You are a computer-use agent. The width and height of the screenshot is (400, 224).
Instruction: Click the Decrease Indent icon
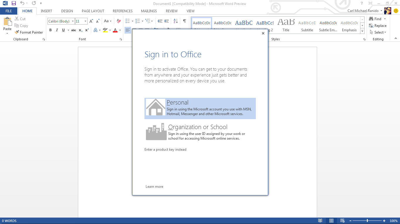click(160, 21)
